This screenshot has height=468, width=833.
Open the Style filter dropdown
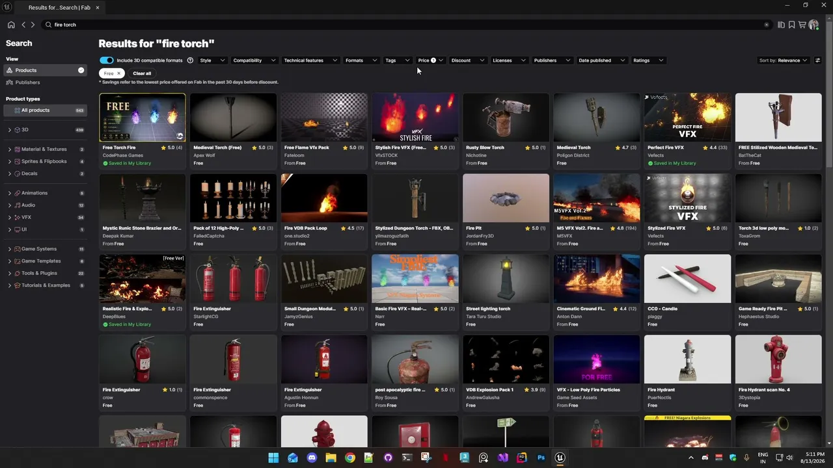coord(212,60)
